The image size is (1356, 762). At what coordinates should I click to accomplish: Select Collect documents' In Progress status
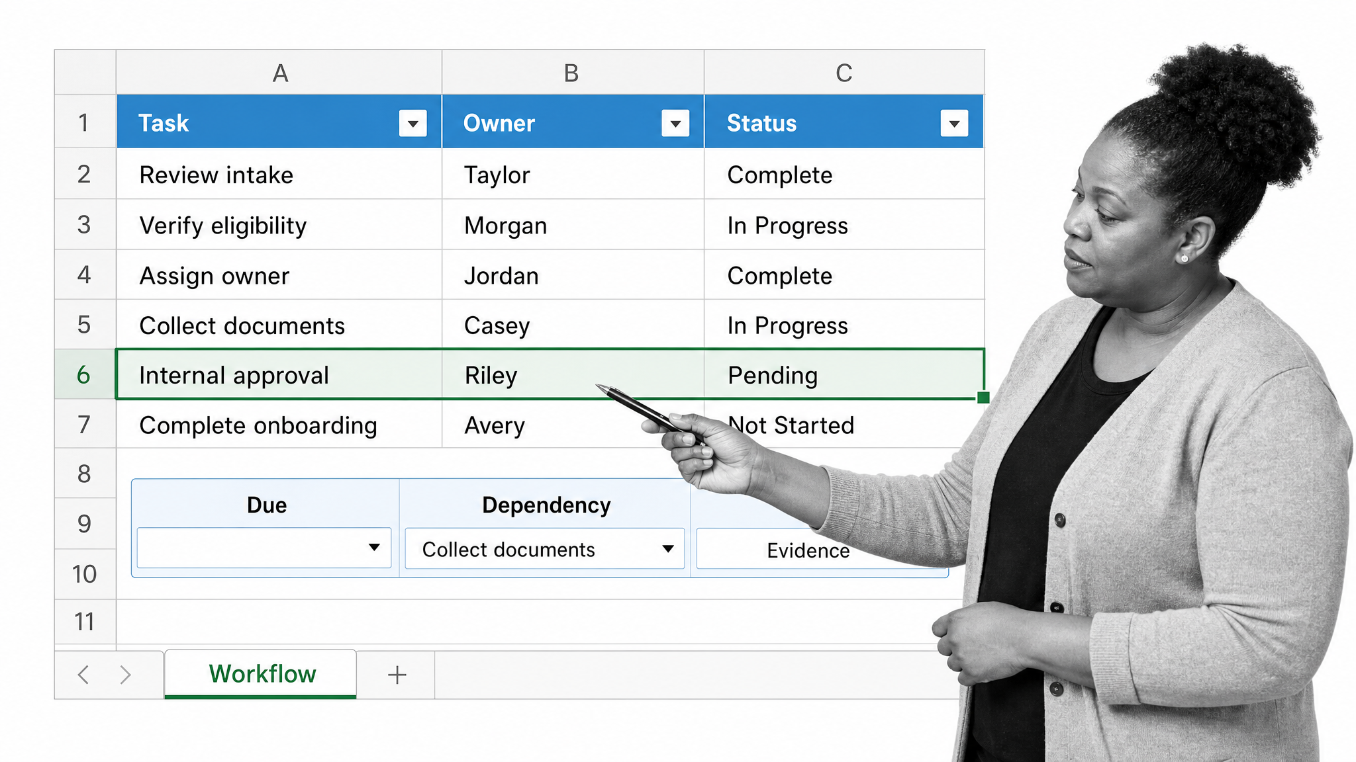point(844,325)
